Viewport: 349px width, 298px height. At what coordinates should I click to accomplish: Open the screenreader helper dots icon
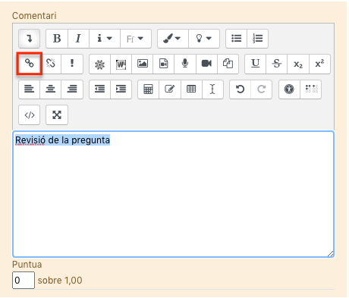tap(311, 89)
